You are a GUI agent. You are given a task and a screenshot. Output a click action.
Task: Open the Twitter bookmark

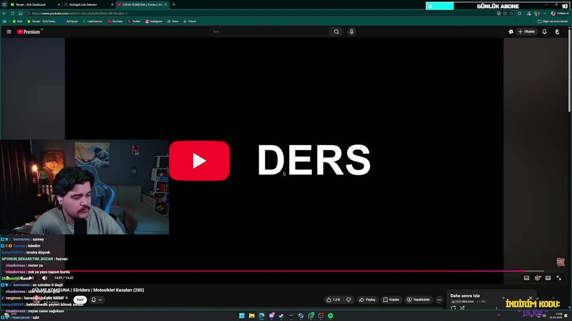(134, 21)
